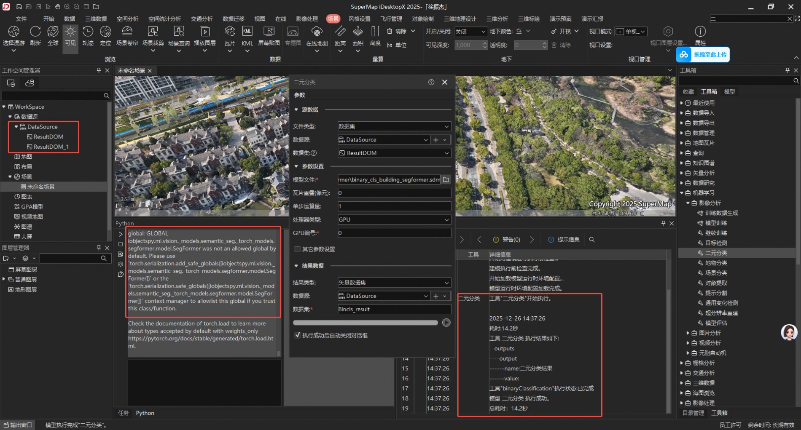Open the 结果类型 dropdown list
Screen dimensions: 801x430
(x=394, y=283)
